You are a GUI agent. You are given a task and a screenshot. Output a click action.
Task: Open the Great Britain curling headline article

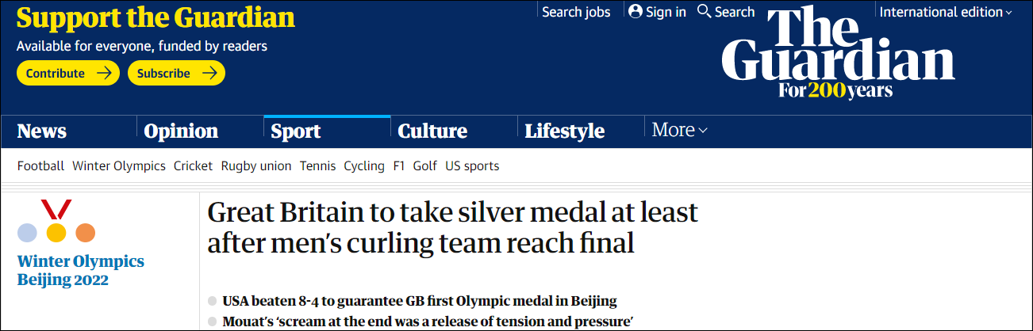click(x=452, y=228)
